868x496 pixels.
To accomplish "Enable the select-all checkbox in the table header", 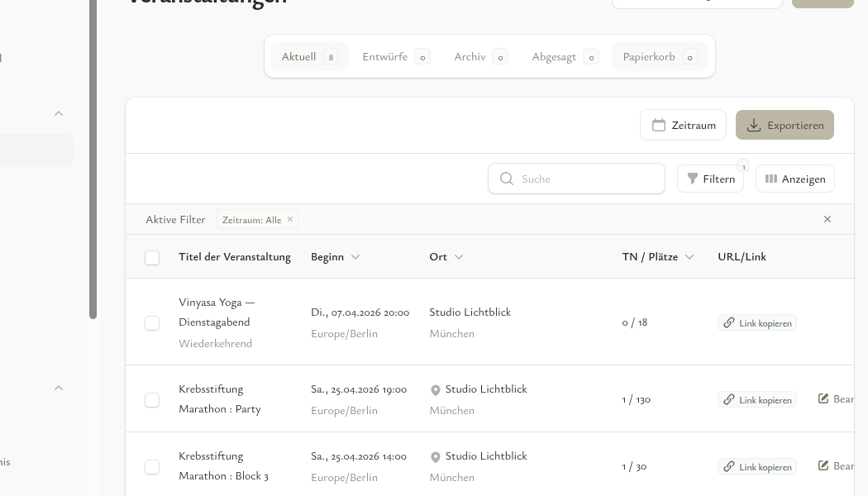I will [x=152, y=257].
